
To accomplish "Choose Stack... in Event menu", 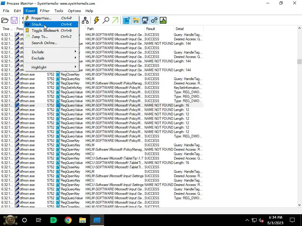I will [x=51, y=24].
